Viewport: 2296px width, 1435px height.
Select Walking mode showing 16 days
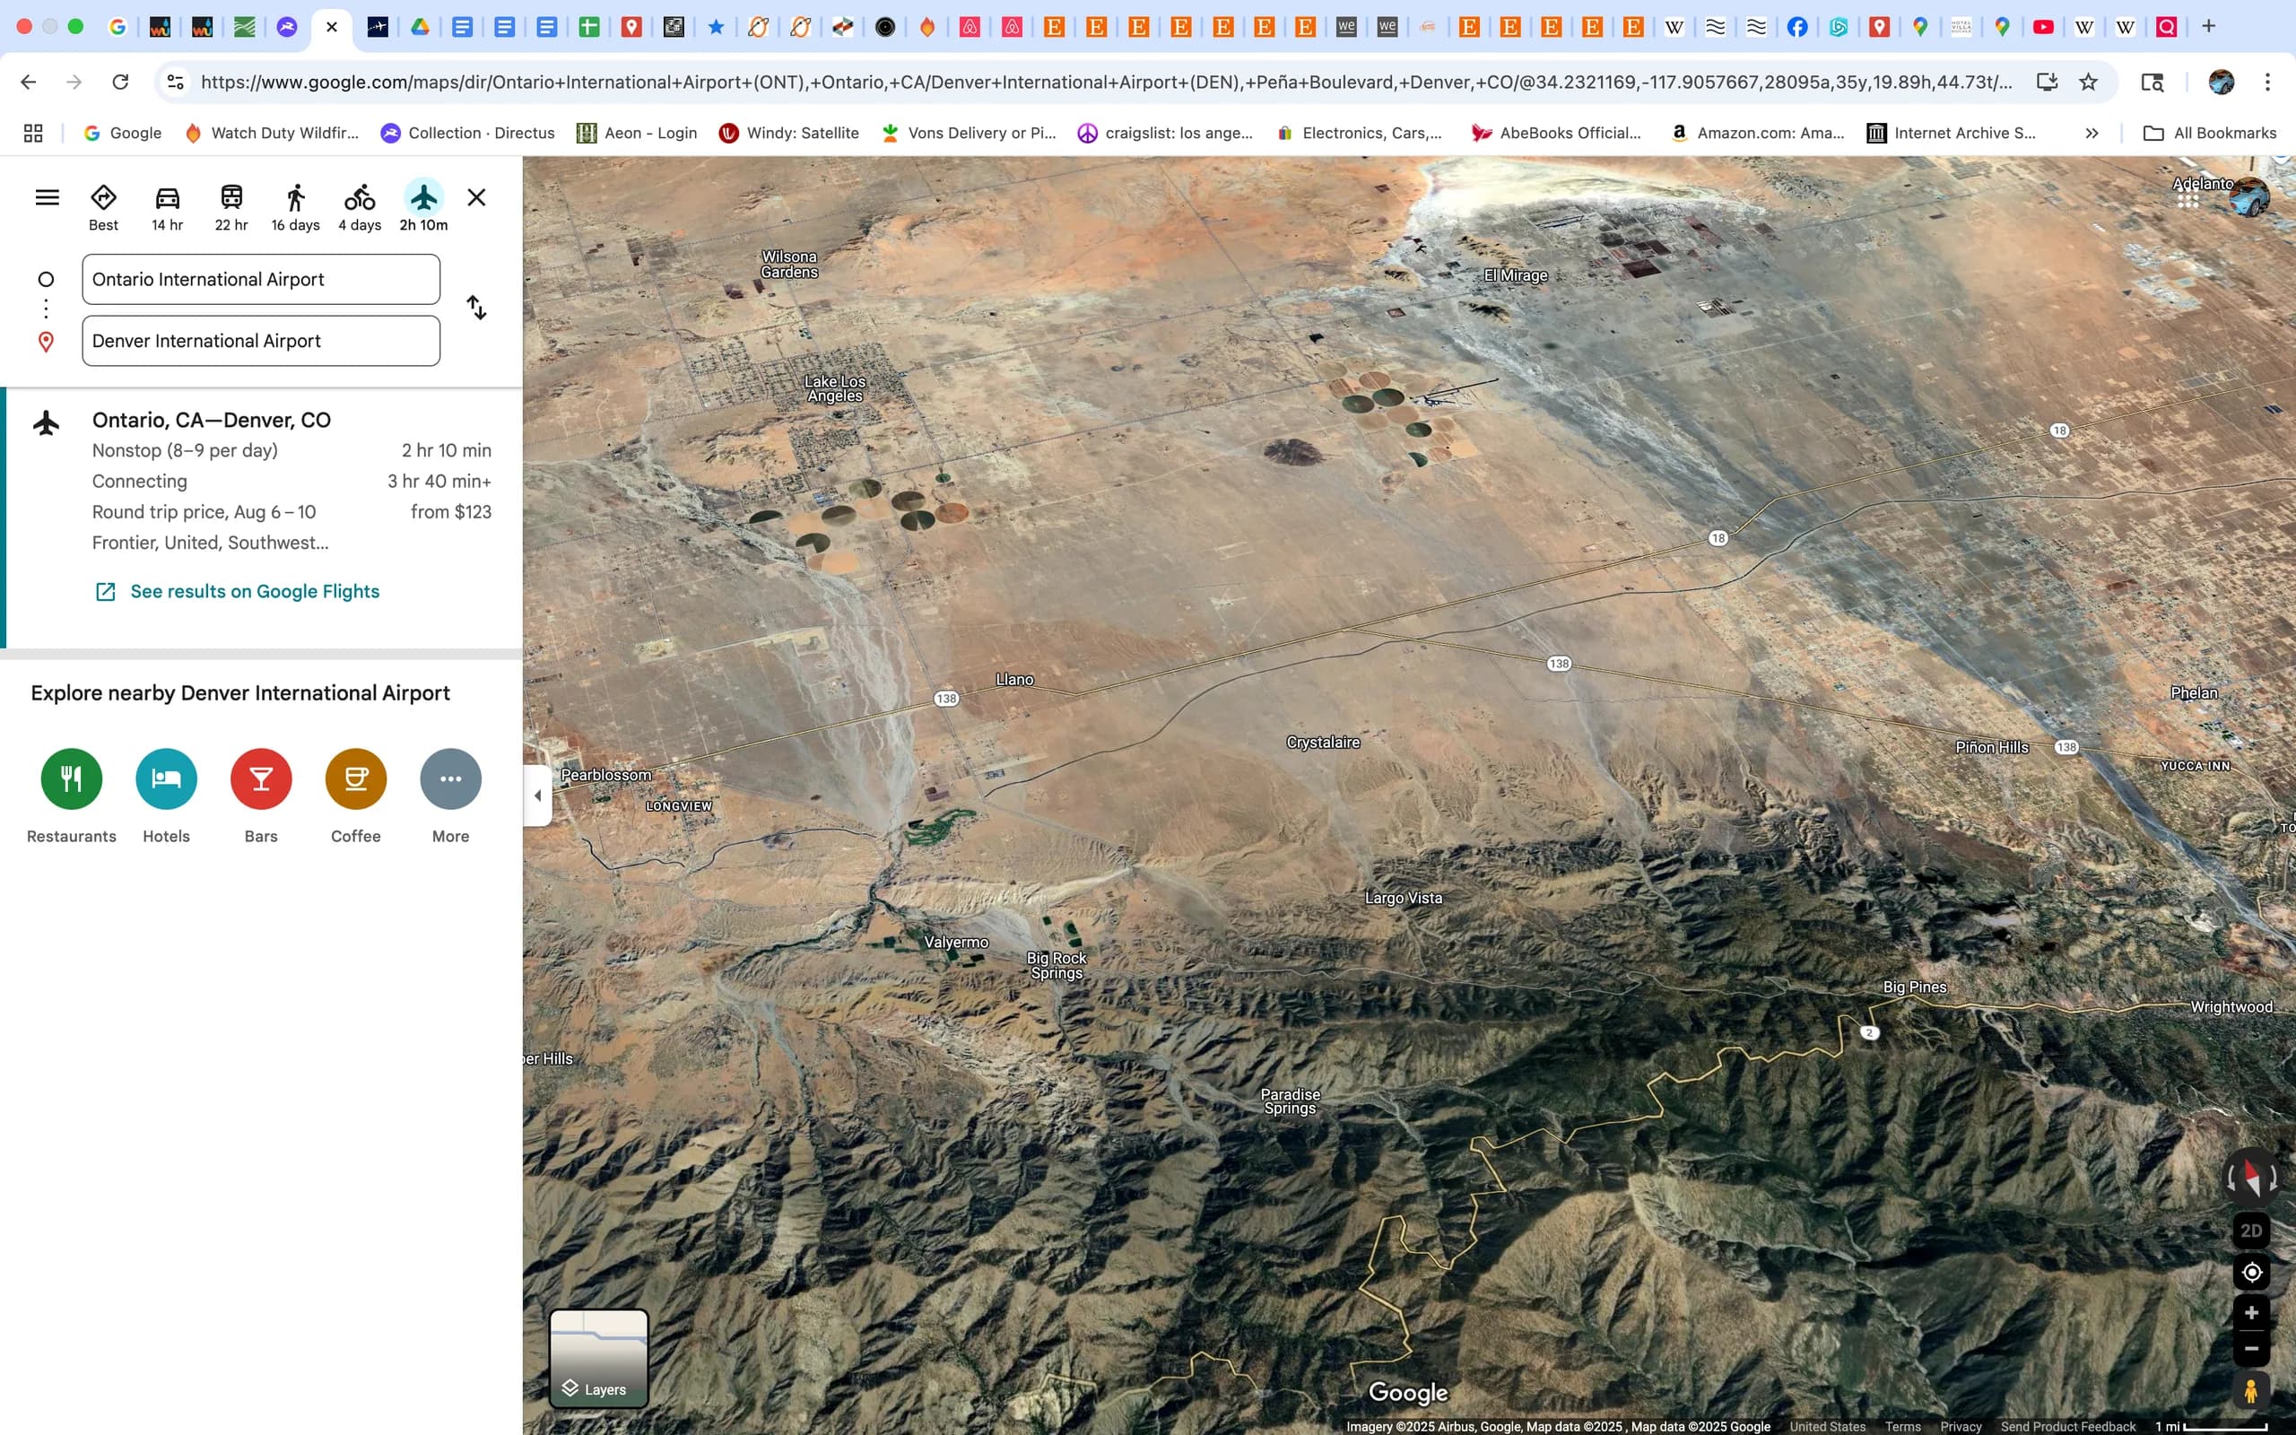tap(295, 208)
